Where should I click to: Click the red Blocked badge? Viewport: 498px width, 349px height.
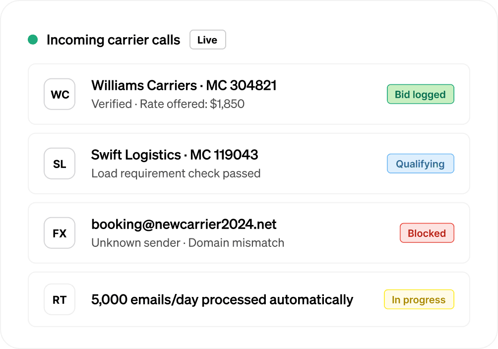[427, 233]
